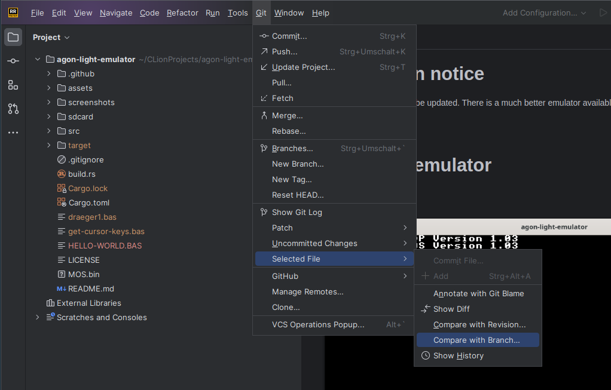The image size is (611, 390).
Task: Open the GitHub submenu
Action: click(x=285, y=276)
